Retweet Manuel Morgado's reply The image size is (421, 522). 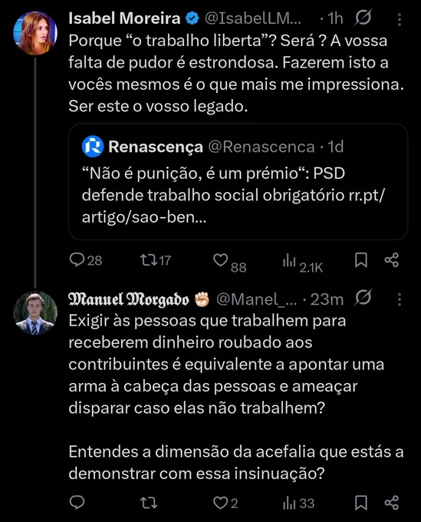[x=148, y=503]
